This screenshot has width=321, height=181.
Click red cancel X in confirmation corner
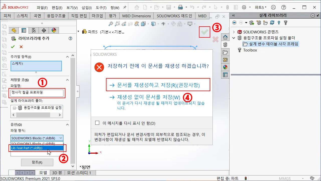(x=215, y=39)
